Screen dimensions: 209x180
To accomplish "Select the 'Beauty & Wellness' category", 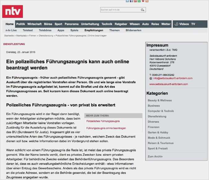I will [160, 100].
